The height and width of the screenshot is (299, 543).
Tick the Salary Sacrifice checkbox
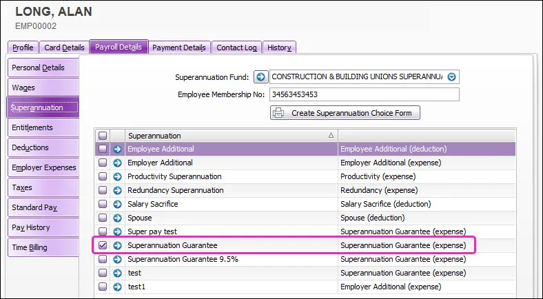(103, 204)
